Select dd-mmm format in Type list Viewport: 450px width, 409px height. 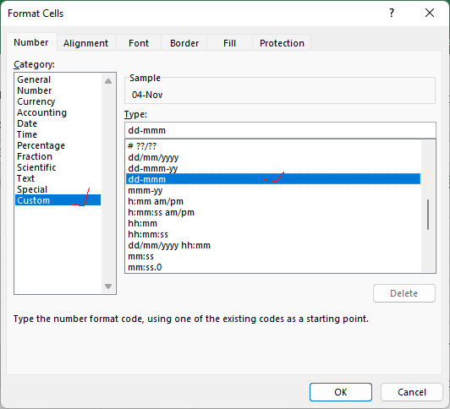[x=273, y=179]
